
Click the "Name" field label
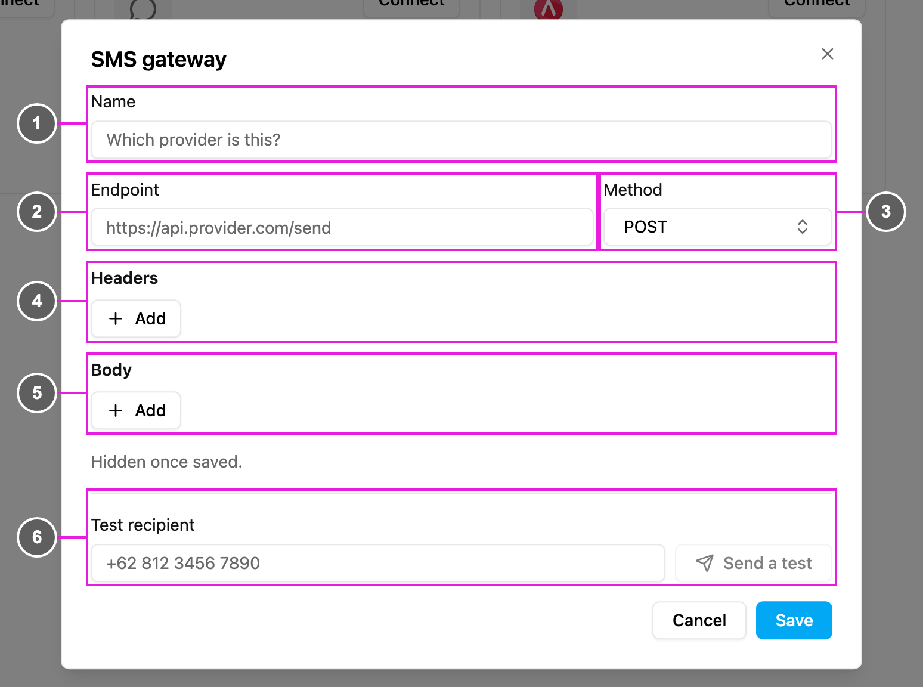point(113,101)
